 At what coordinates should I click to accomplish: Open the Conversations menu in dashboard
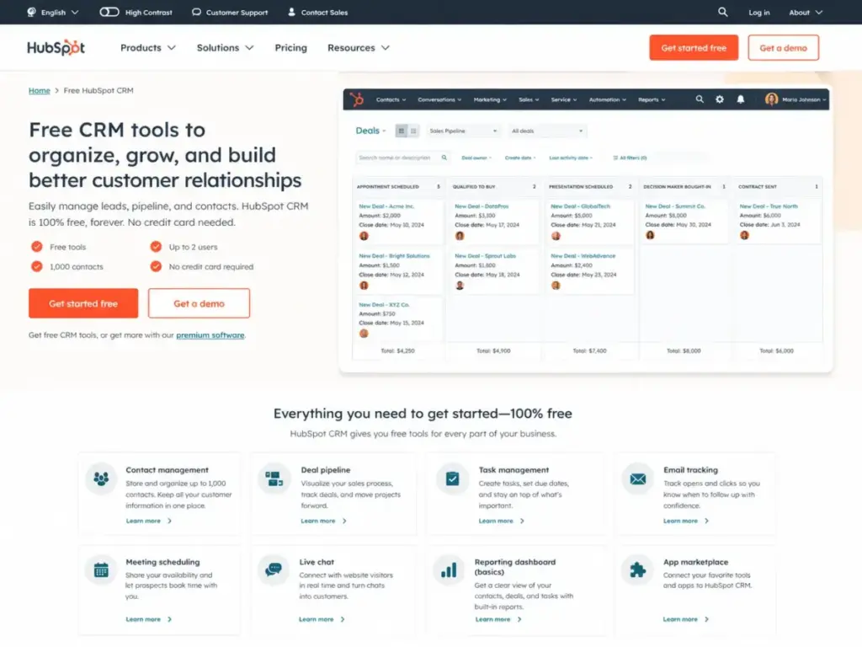point(439,99)
